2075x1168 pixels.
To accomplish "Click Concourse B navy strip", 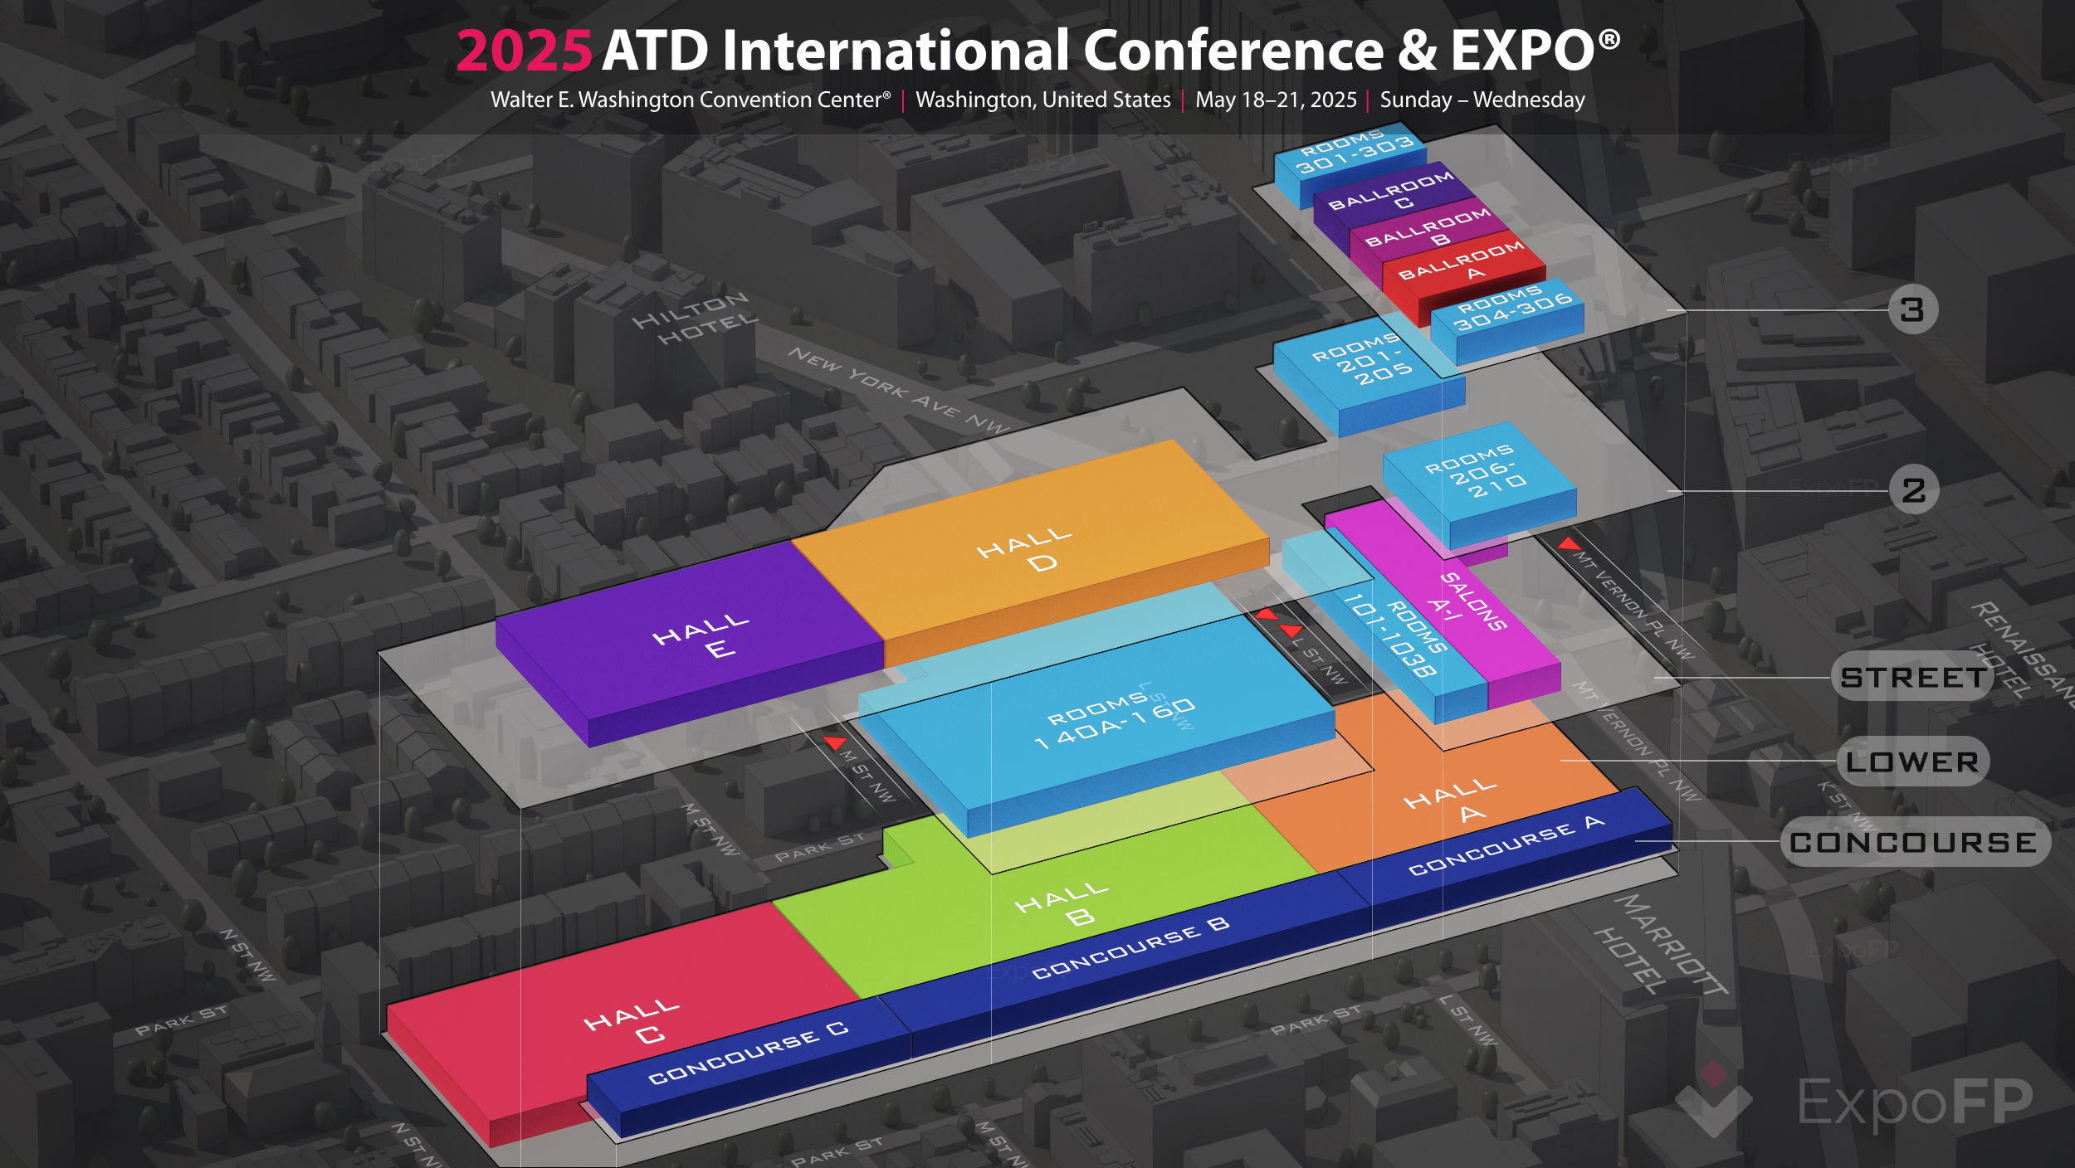I will pos(1129,950).
